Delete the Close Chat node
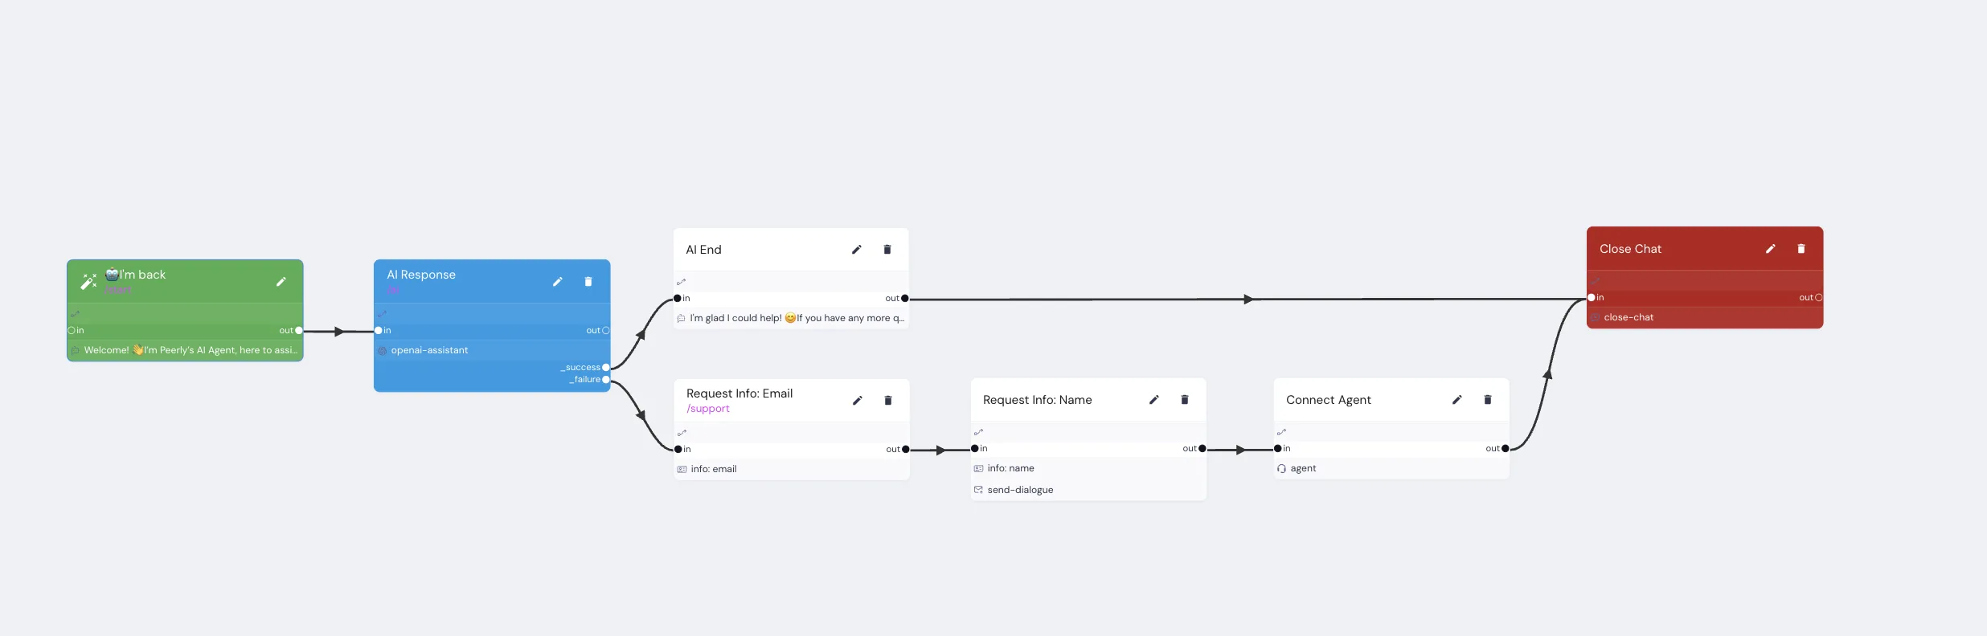Viewport: 1987px width, 636px height. 1801,249
